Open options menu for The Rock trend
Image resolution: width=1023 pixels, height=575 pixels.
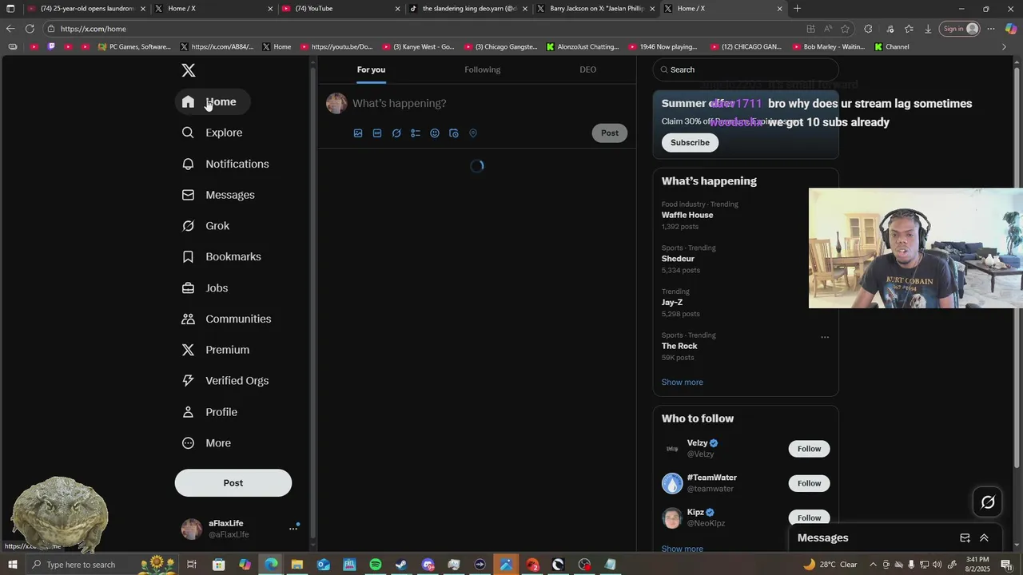(825, 337)
